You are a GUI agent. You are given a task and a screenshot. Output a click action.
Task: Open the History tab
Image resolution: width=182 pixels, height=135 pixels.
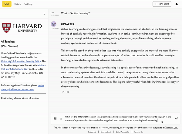click(x=17, y=4)
